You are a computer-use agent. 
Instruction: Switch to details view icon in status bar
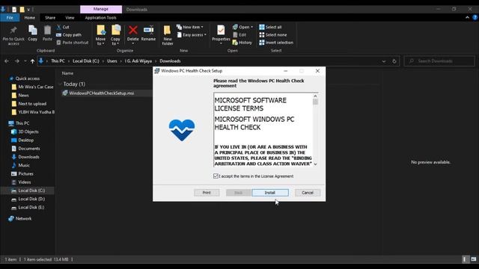pyautogui.click(x=465, y=259)
